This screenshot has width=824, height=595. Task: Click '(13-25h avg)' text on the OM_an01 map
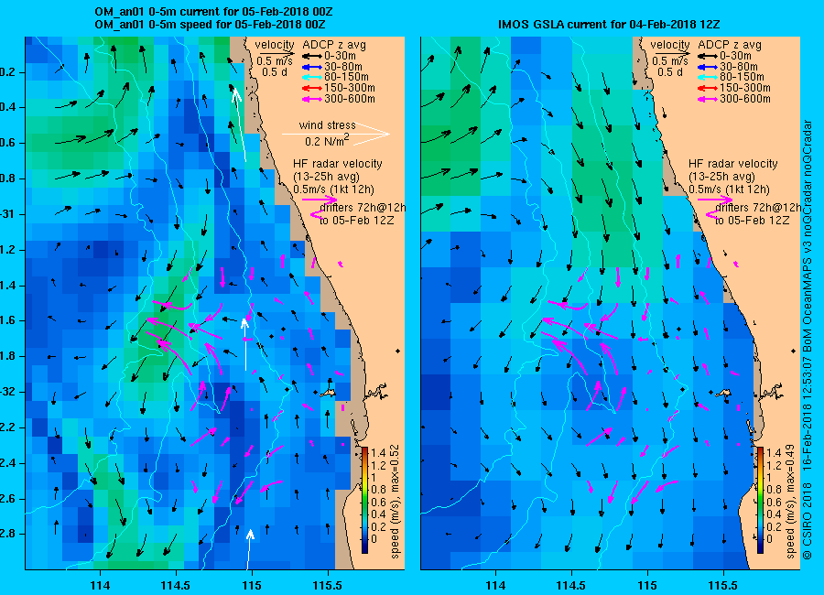click(326, 177)
